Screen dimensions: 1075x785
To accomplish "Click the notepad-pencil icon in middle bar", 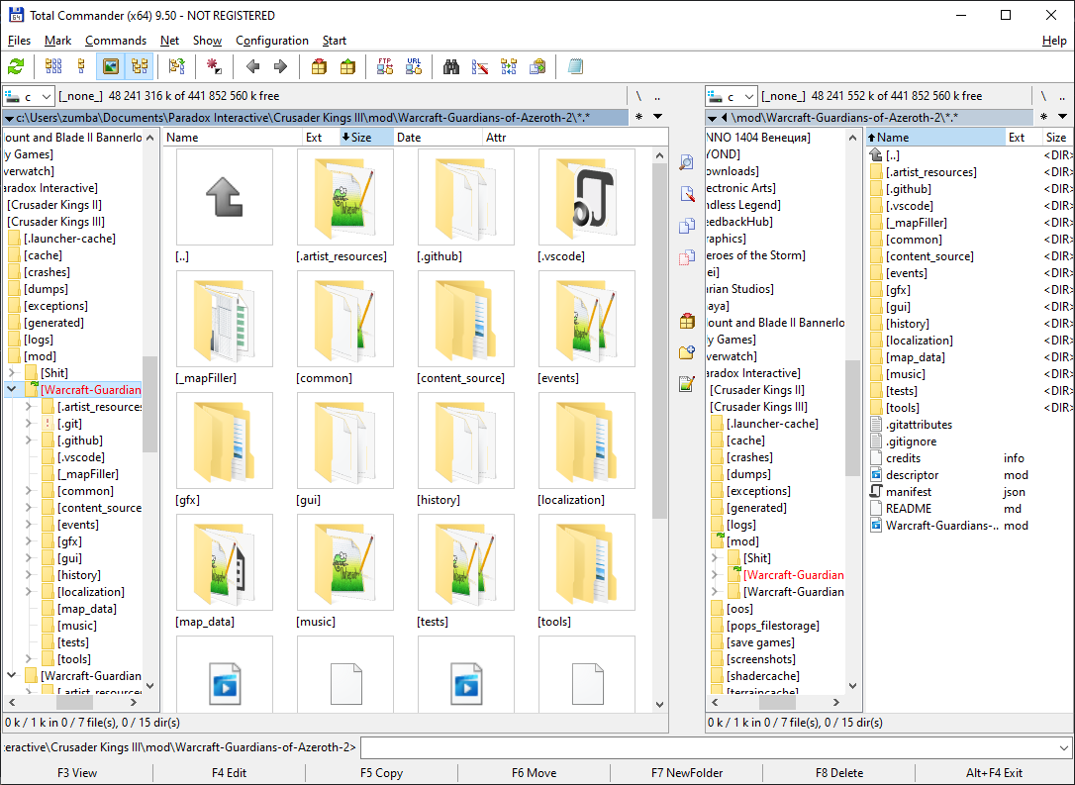I will click(x=686, y=384).
